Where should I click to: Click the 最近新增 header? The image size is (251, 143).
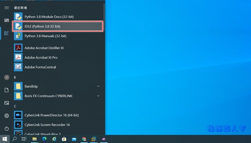[20, 8]
